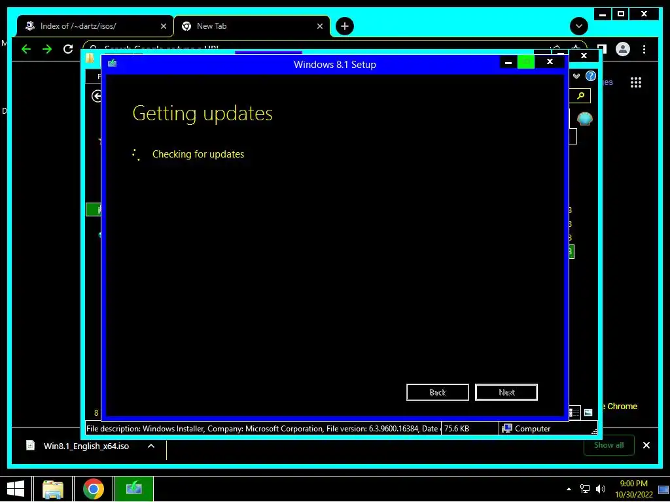Expand the Win8.1_English_x64.iso download options arrow

(151, 446)
